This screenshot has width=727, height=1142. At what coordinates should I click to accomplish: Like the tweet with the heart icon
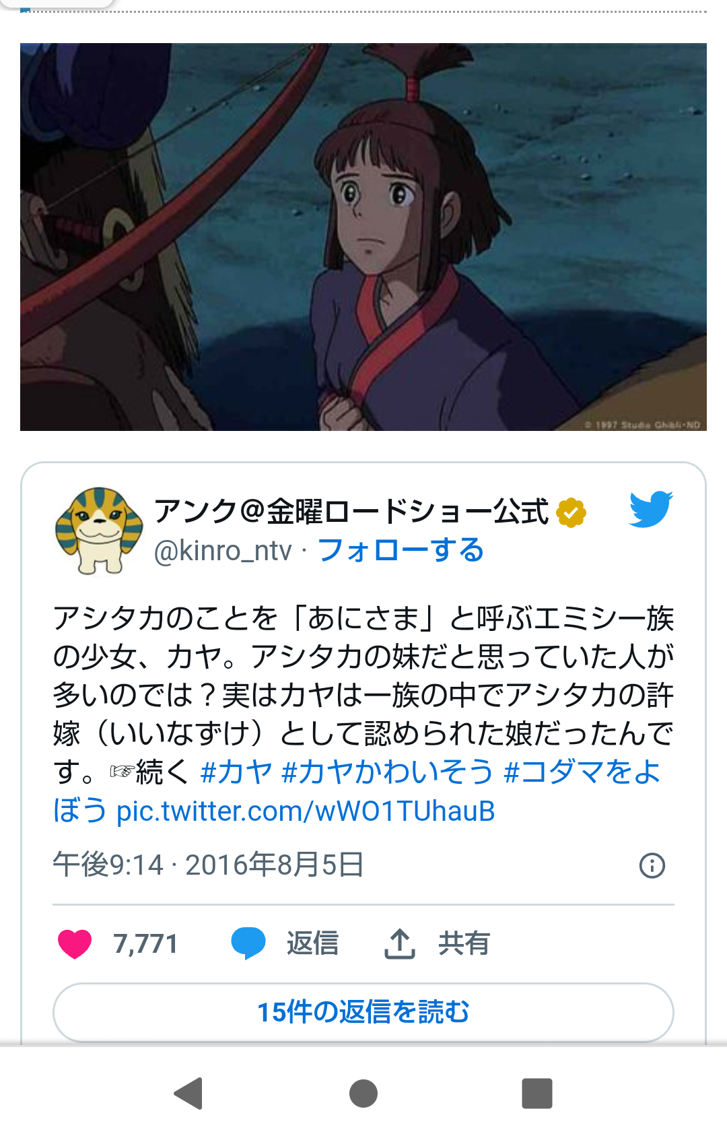coord(75,943)
